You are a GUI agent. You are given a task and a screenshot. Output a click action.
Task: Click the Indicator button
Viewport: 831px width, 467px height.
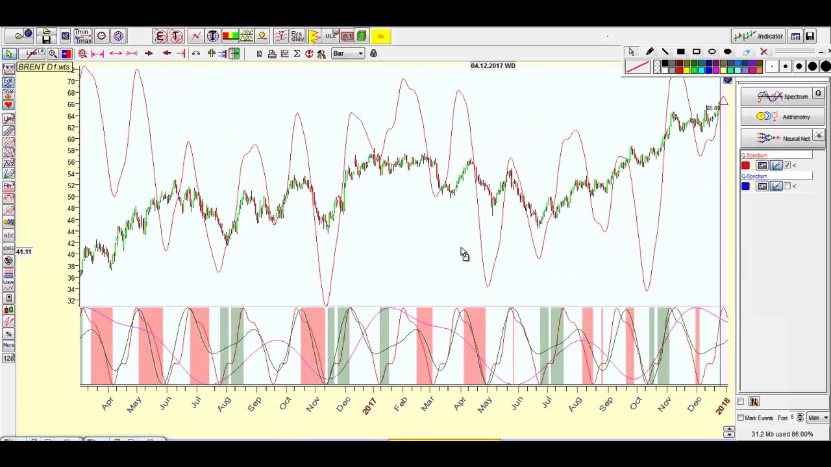coord(758,36)
